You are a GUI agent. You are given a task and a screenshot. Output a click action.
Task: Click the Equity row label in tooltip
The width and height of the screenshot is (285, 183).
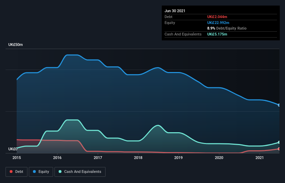(x=170, y=23)
